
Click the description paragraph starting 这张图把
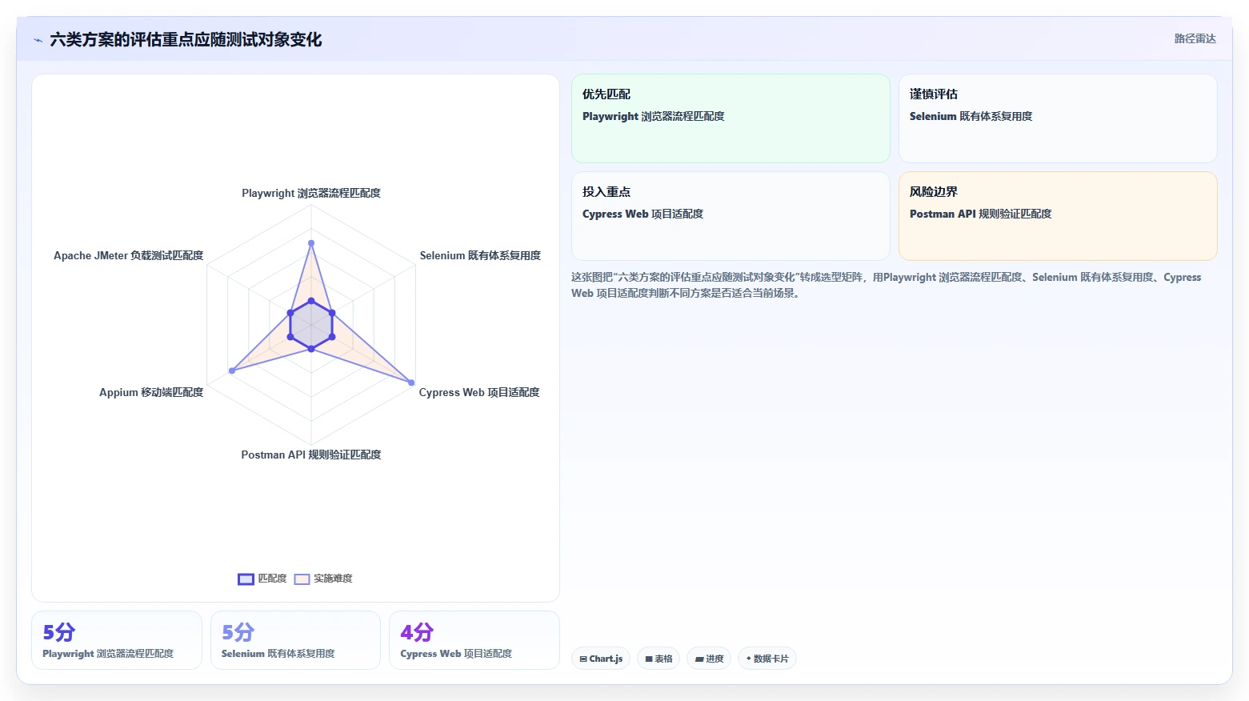(887, 285)
